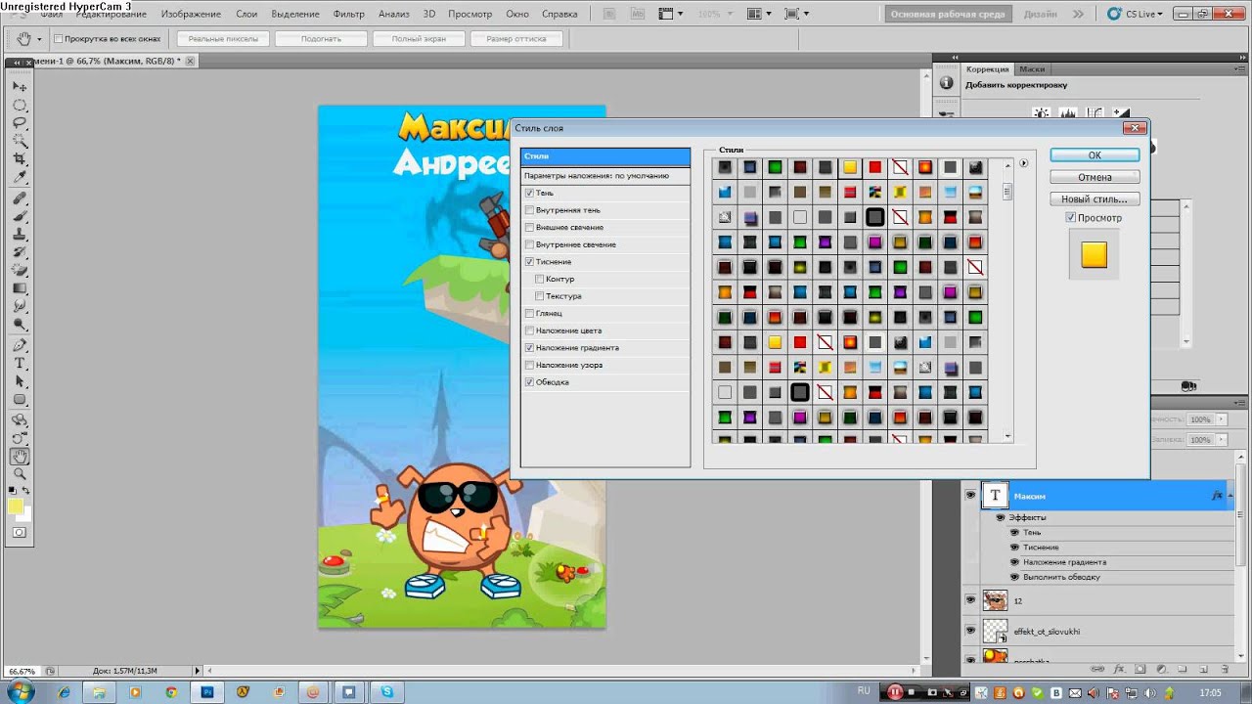Select the Eyedropper tool

coord(20,176)
